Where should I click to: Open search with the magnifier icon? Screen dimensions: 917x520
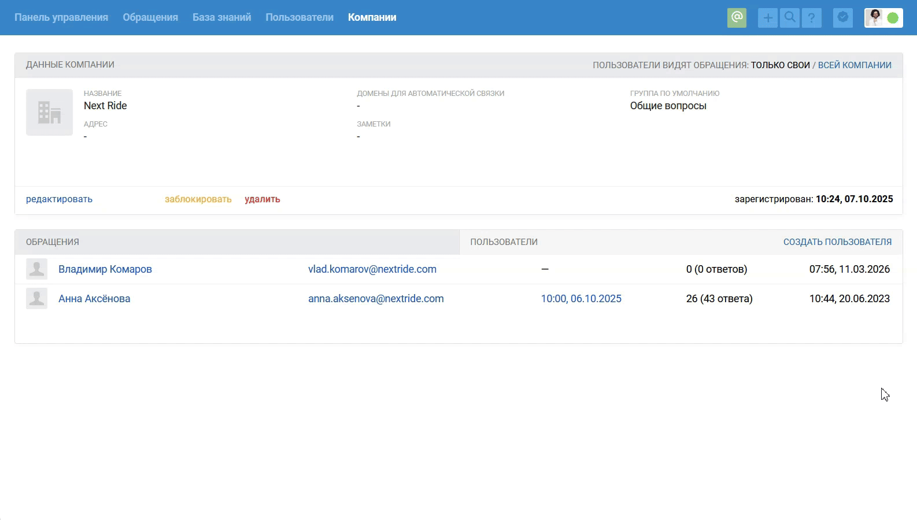point(789,18)
